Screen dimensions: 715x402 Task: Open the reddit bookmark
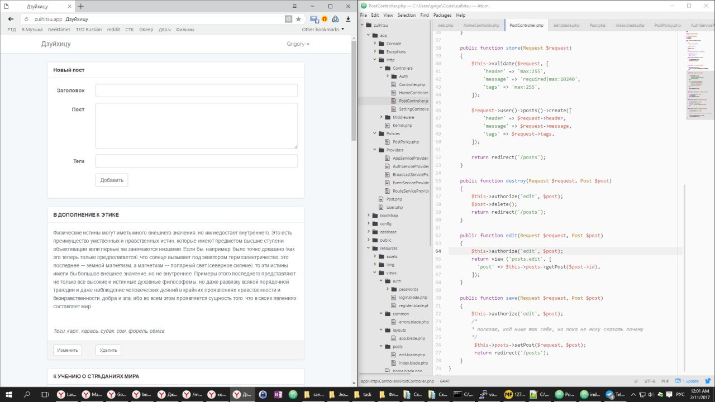click(113, 30)
